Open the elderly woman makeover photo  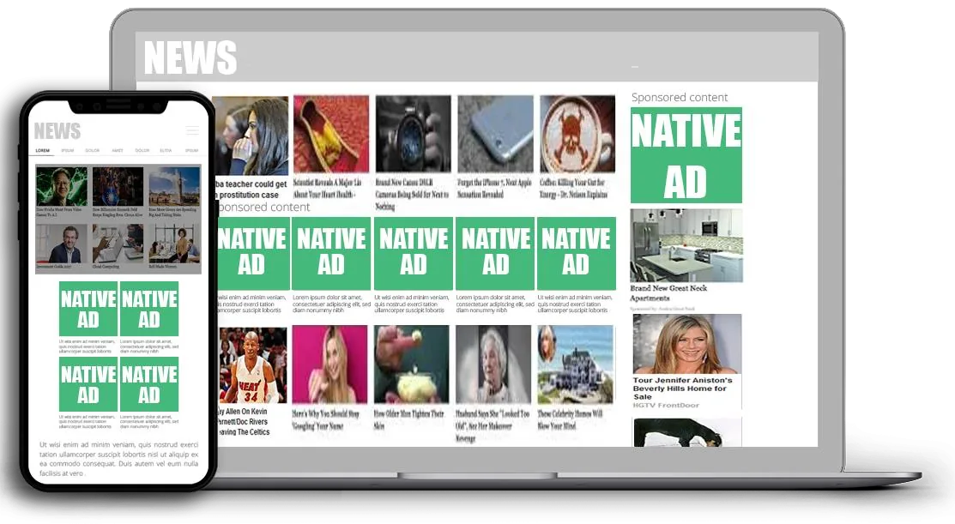point(493,364)
